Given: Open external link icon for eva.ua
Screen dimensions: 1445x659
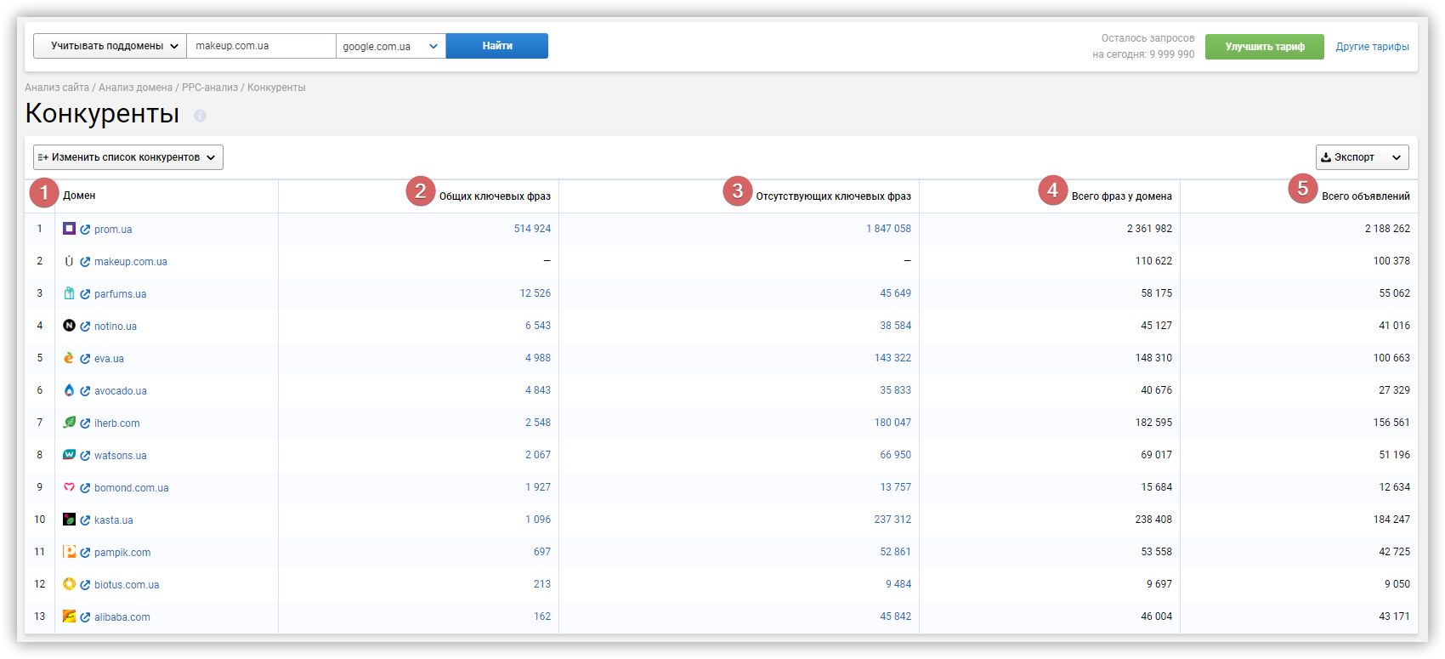Looking at the screenshot, I should tap(85, 359).
